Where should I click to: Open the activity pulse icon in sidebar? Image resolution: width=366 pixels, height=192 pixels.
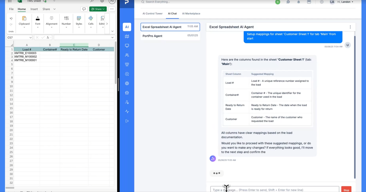pos(127,112)
